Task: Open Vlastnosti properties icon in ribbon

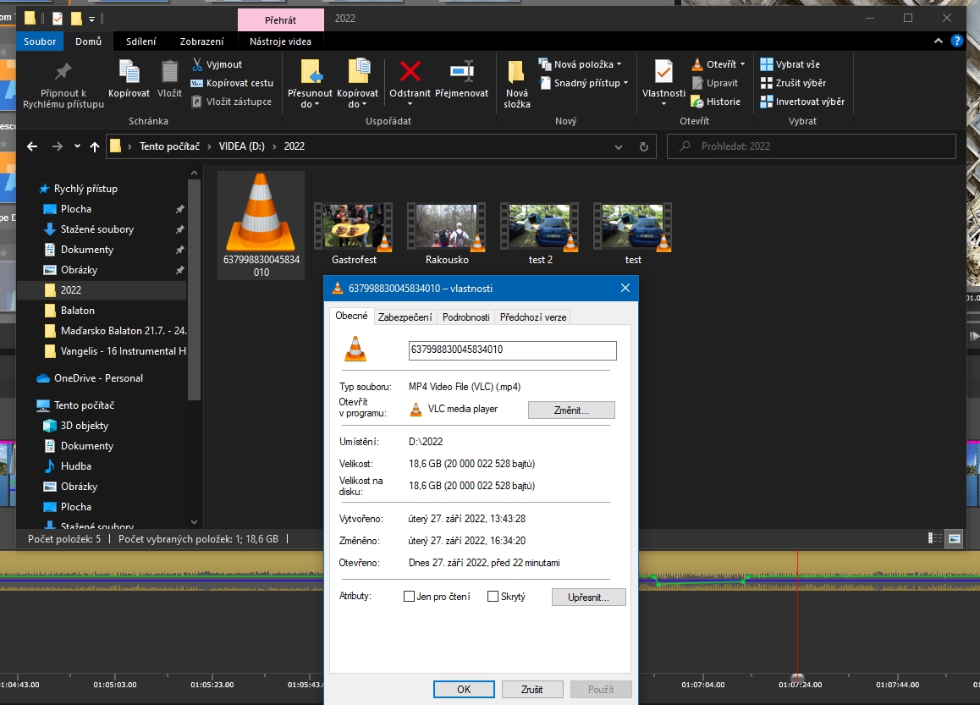Action: [663, 71]
